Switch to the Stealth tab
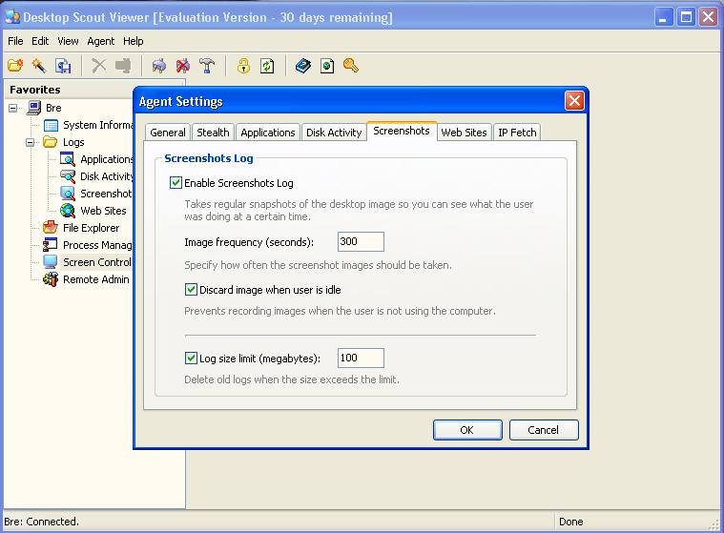Viewport: 724px width, 533px height. pyautogui.click(x=213, y=133)
